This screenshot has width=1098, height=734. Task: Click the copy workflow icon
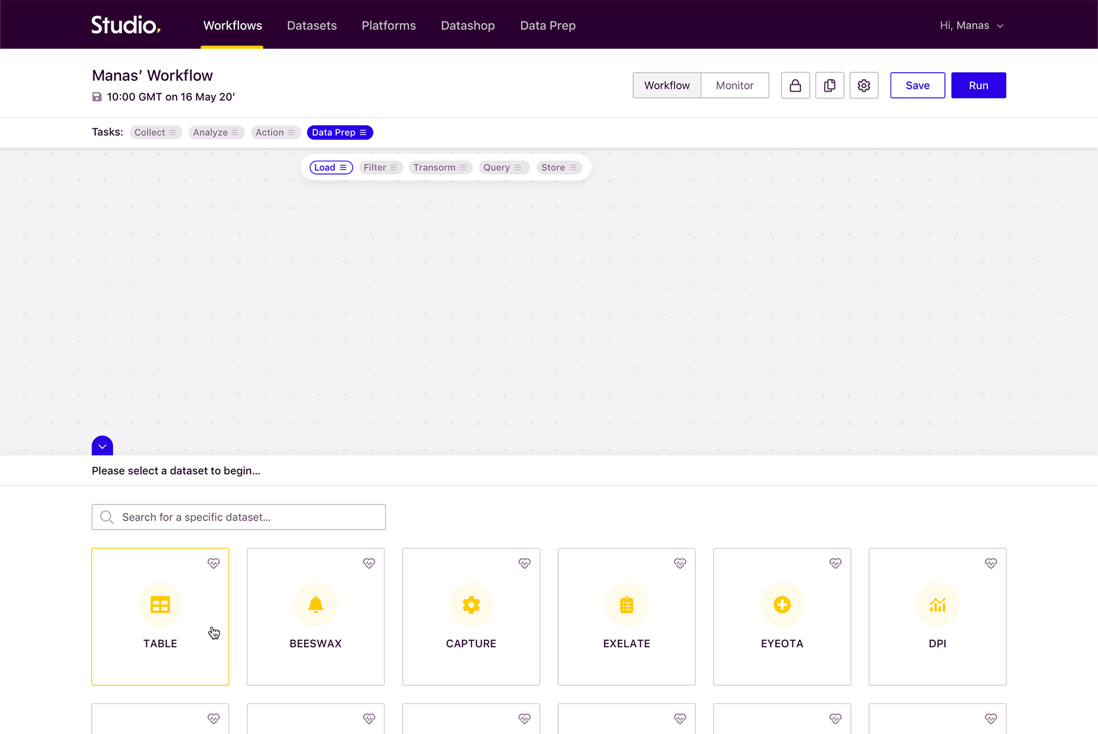829,85
